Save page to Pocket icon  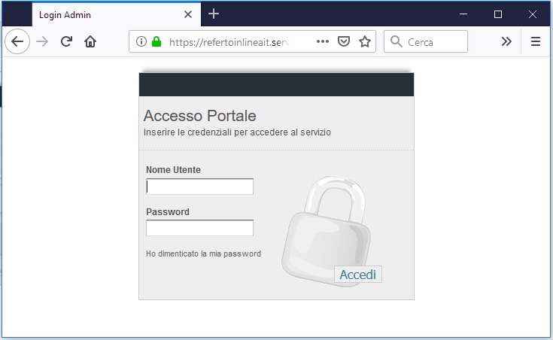coord(344,41)
